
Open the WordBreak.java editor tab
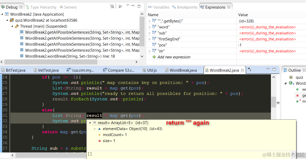(x=181, y=70)
